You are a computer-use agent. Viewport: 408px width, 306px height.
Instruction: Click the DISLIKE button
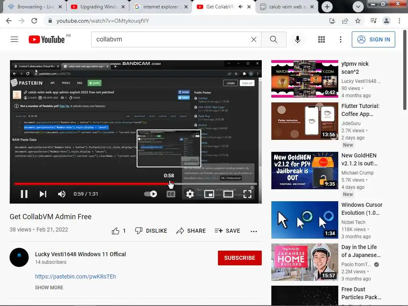click(151, 231)
